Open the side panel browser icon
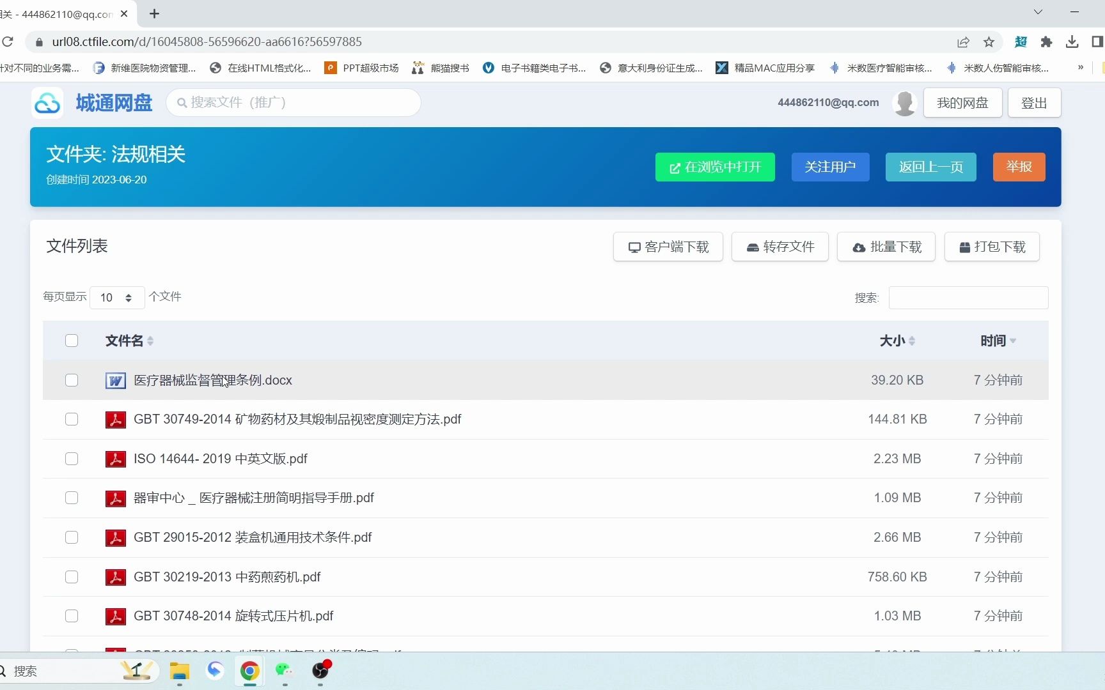This screenshot has width=1105, height=690. [1097, 42]
